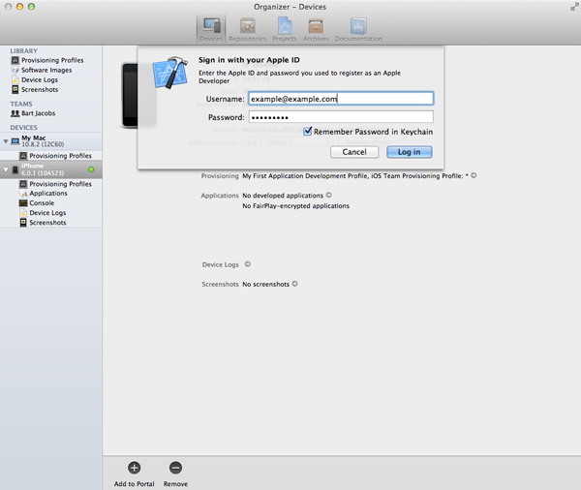The image size is (581, 490).
Task: Click the Username field
Action: coord(341,99)
